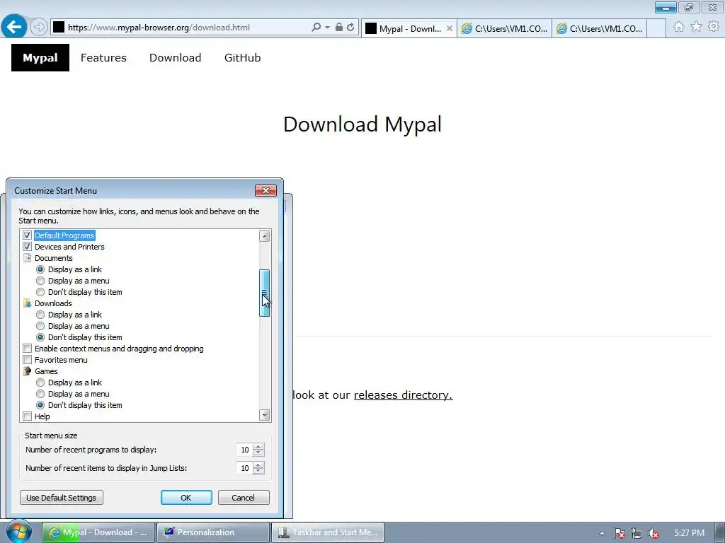Screen dimensions: 725x543
Task: Click the Games icon in list
Action: 28,371
